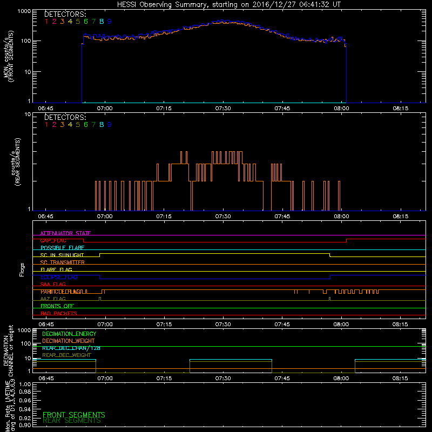The width and height of the screenshot is (432, 432).
Task: Click the DETECTORS: heading in the front segments plot
Action: [x=65, y=14]
